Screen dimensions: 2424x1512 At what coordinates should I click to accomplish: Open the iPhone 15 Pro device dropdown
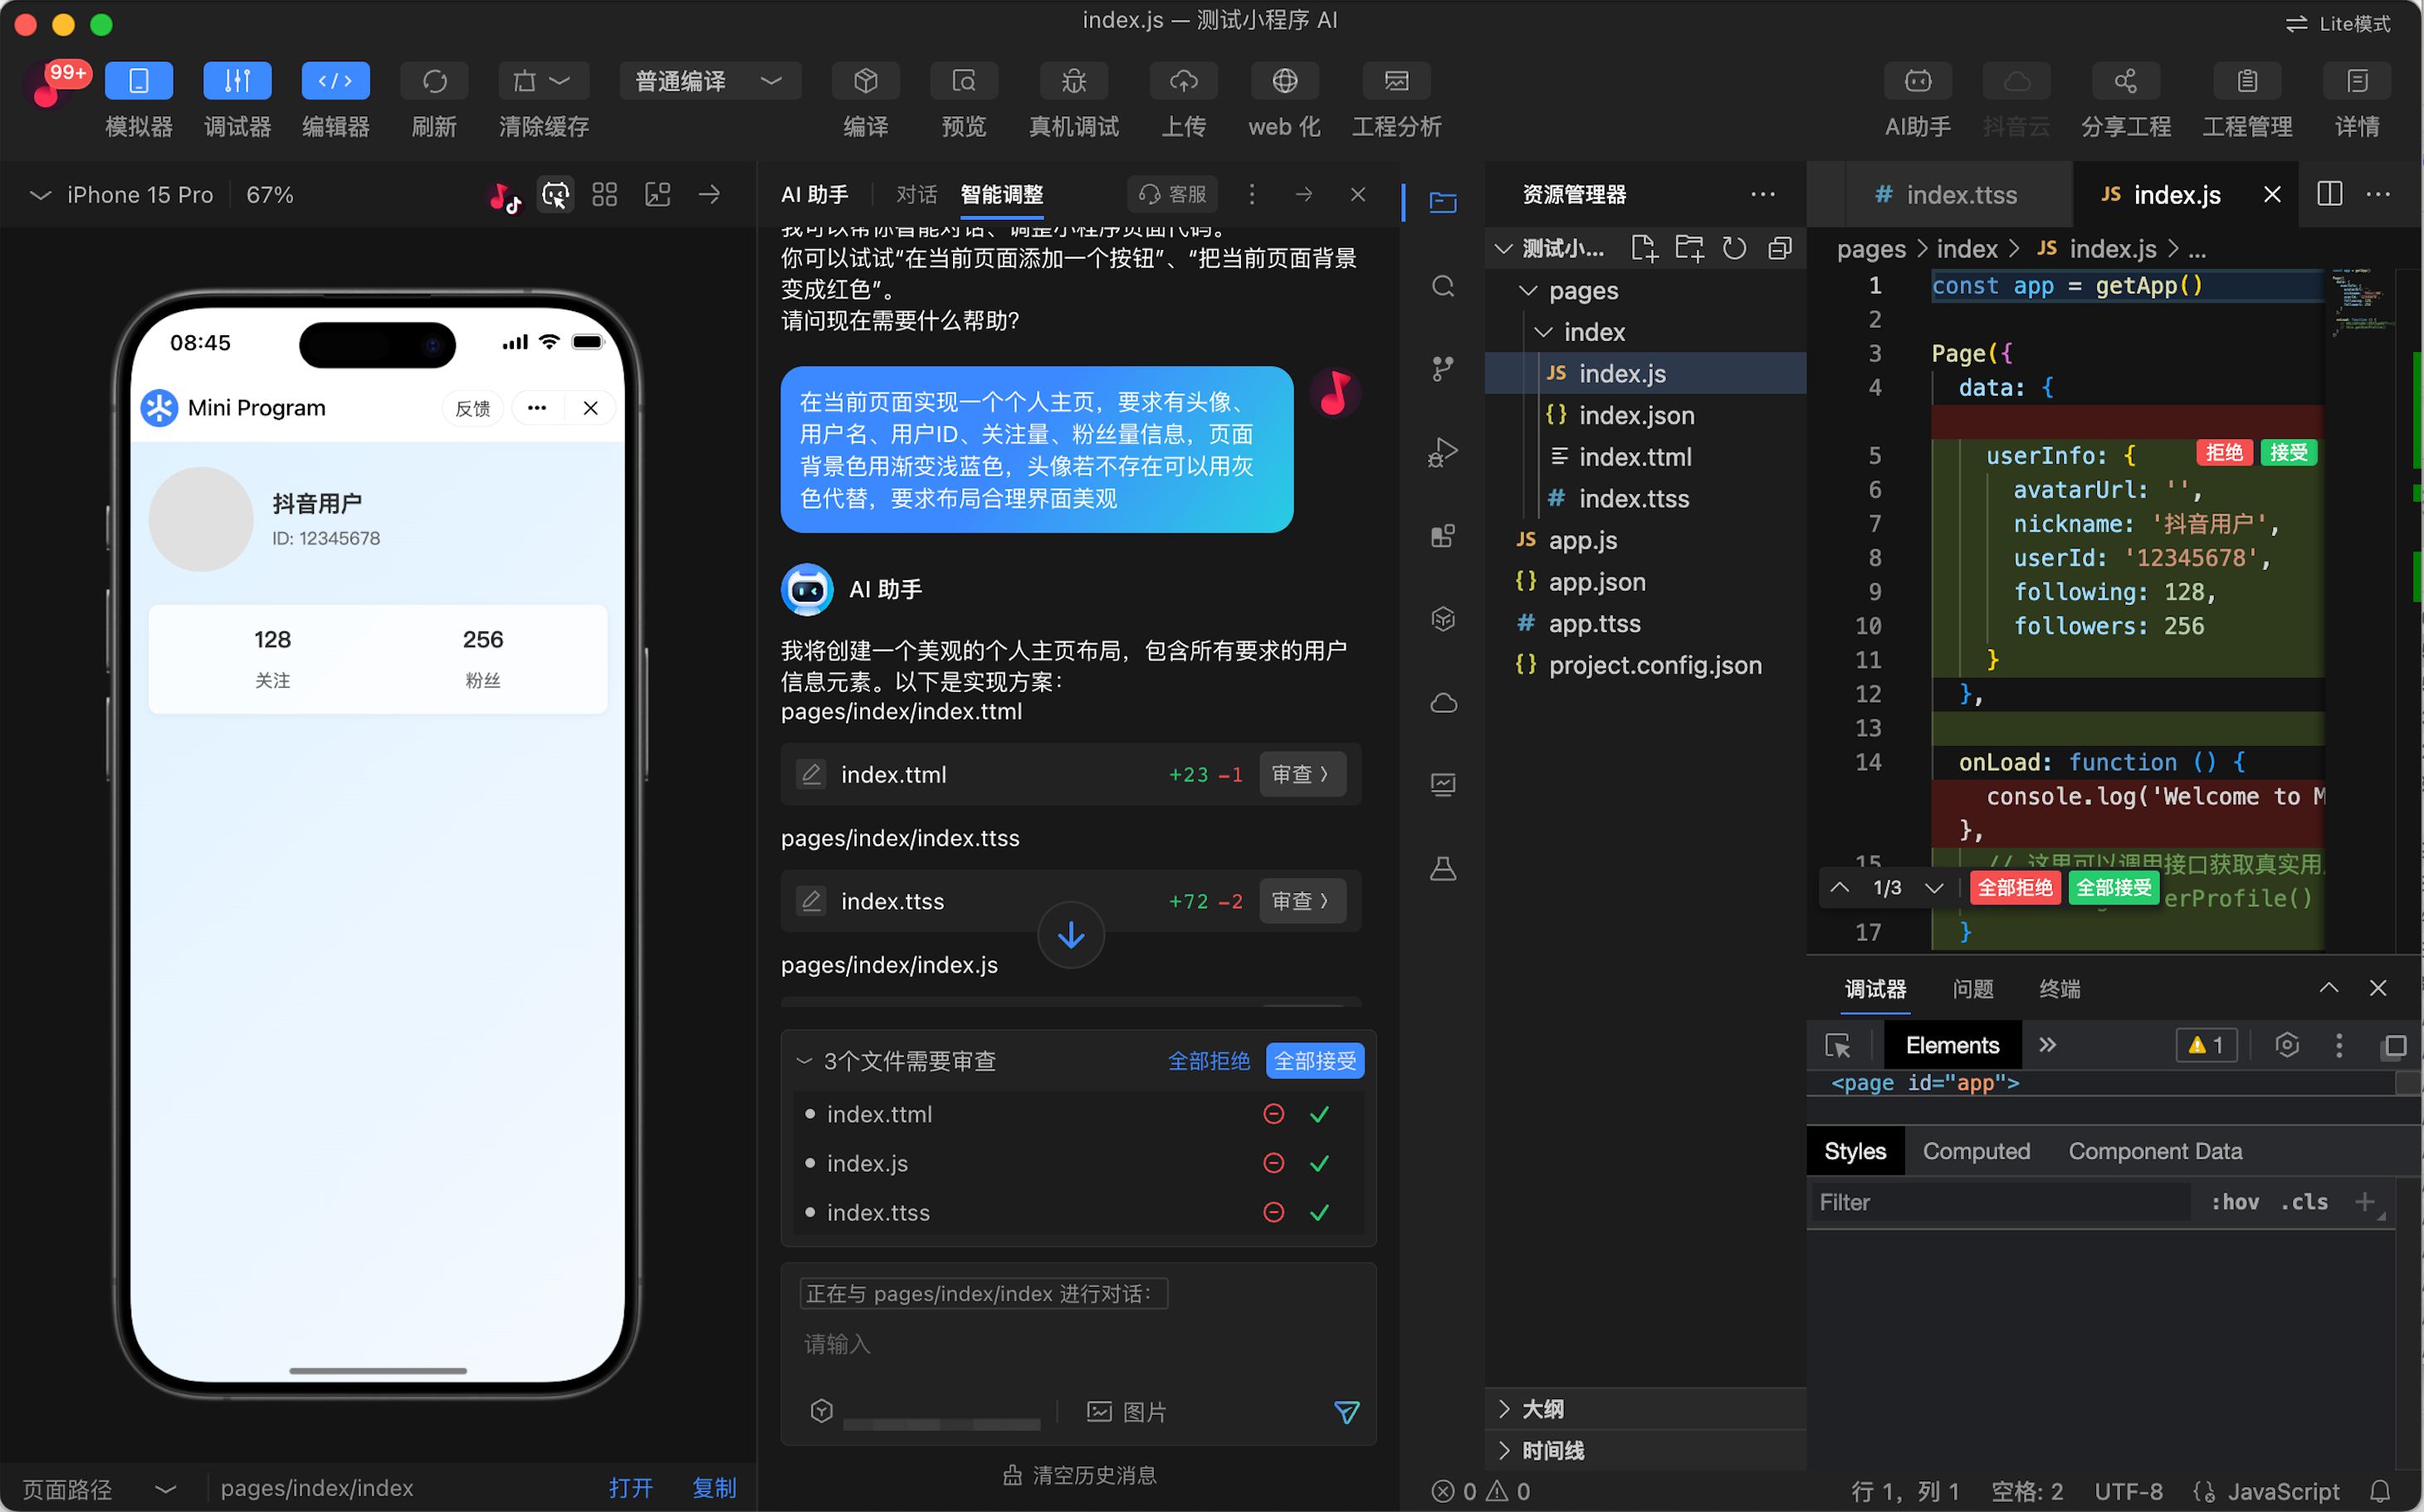(122, 195)
